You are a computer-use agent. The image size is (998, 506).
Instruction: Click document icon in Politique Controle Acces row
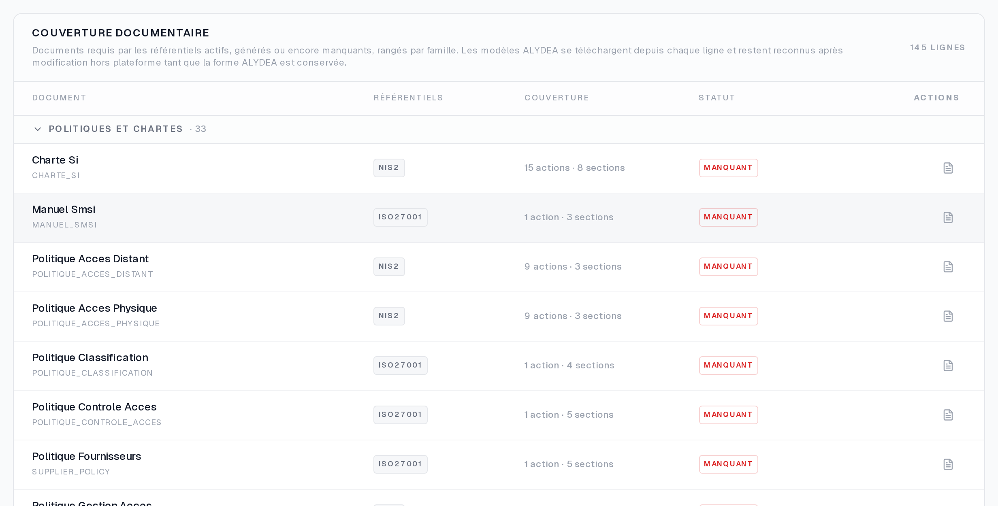click(x=948, y=415)
